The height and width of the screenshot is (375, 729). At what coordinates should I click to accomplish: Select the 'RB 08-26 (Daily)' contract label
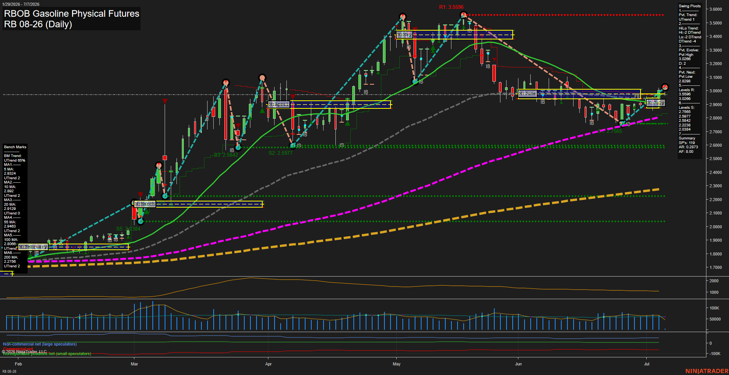(x=38, y=25)
